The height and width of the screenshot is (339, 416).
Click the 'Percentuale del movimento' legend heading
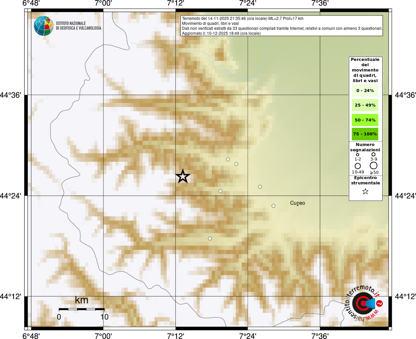tap(365, 70)
